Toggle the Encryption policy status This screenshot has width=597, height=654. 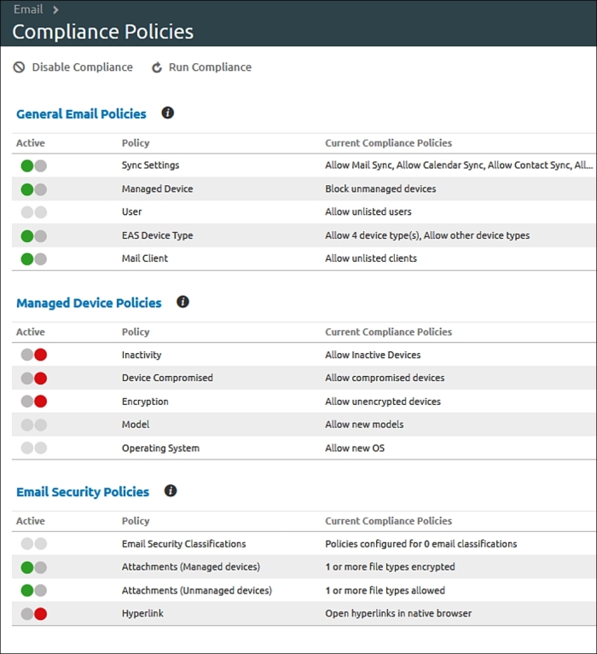[x=34, y=402]
